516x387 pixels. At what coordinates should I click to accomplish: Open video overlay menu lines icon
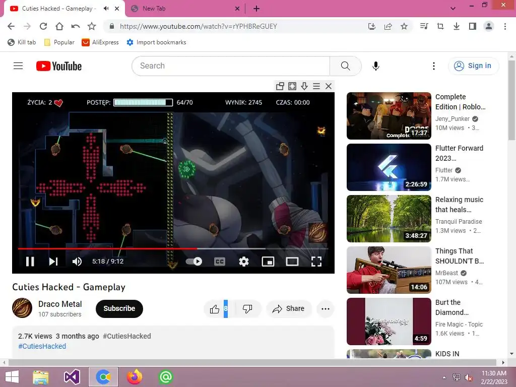316,86
